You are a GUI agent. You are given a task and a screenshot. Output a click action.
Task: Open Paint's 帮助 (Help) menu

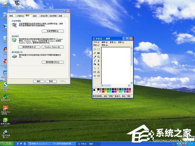click(105, 45)
